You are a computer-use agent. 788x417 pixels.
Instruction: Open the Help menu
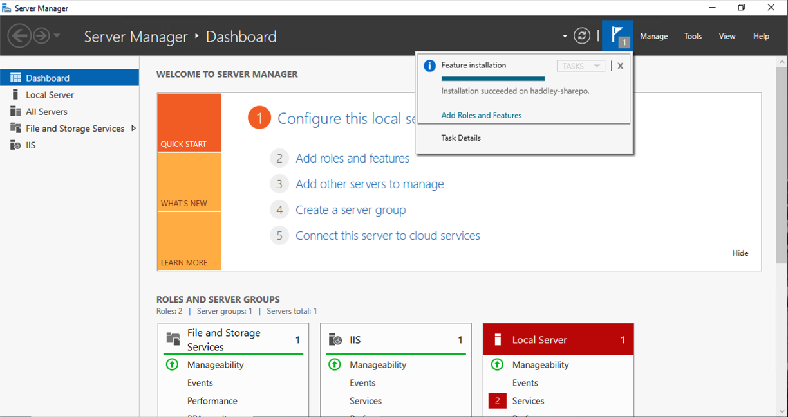pyautogui.click(x=761, y=36)
